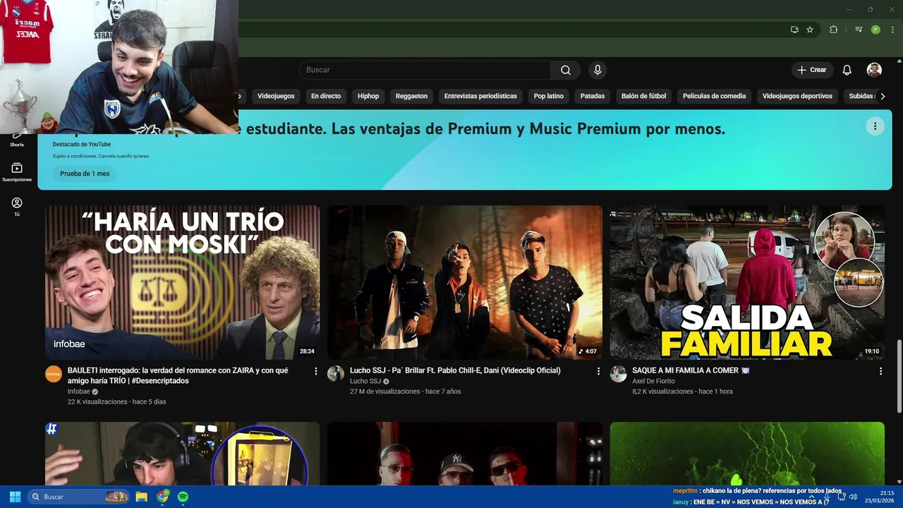Open File Explorer from the taskbar
903x508 pixels.
[x=141, y=497]
